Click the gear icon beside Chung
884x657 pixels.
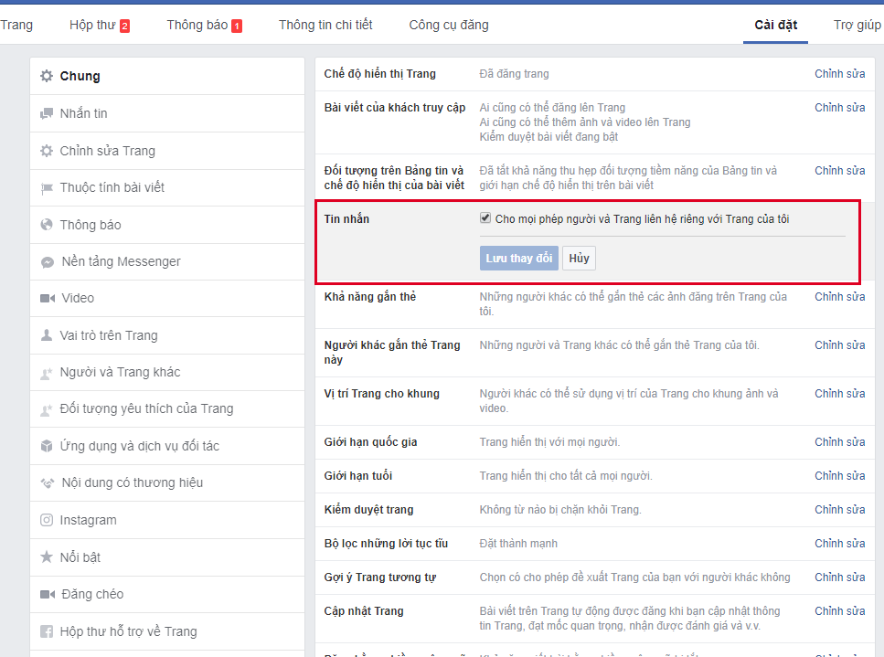coord(47,76)
